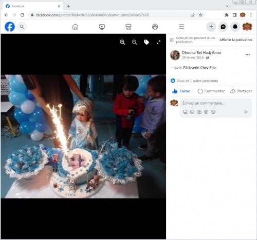Insert avatar sticker in comment
This screenshot has height=240, width=257.
(185, 112)
